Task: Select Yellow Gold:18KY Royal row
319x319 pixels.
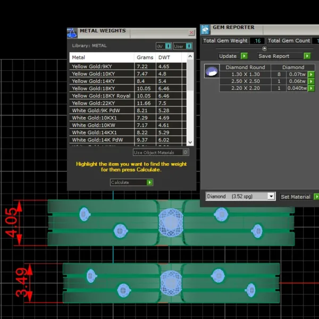Action: pyautogui.click(x=128, y=96)
